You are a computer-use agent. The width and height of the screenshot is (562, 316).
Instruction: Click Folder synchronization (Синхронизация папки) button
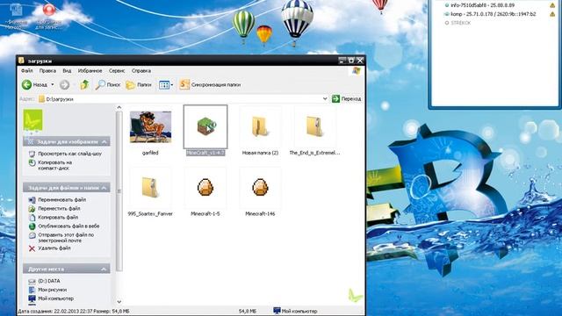pos(210,84)
